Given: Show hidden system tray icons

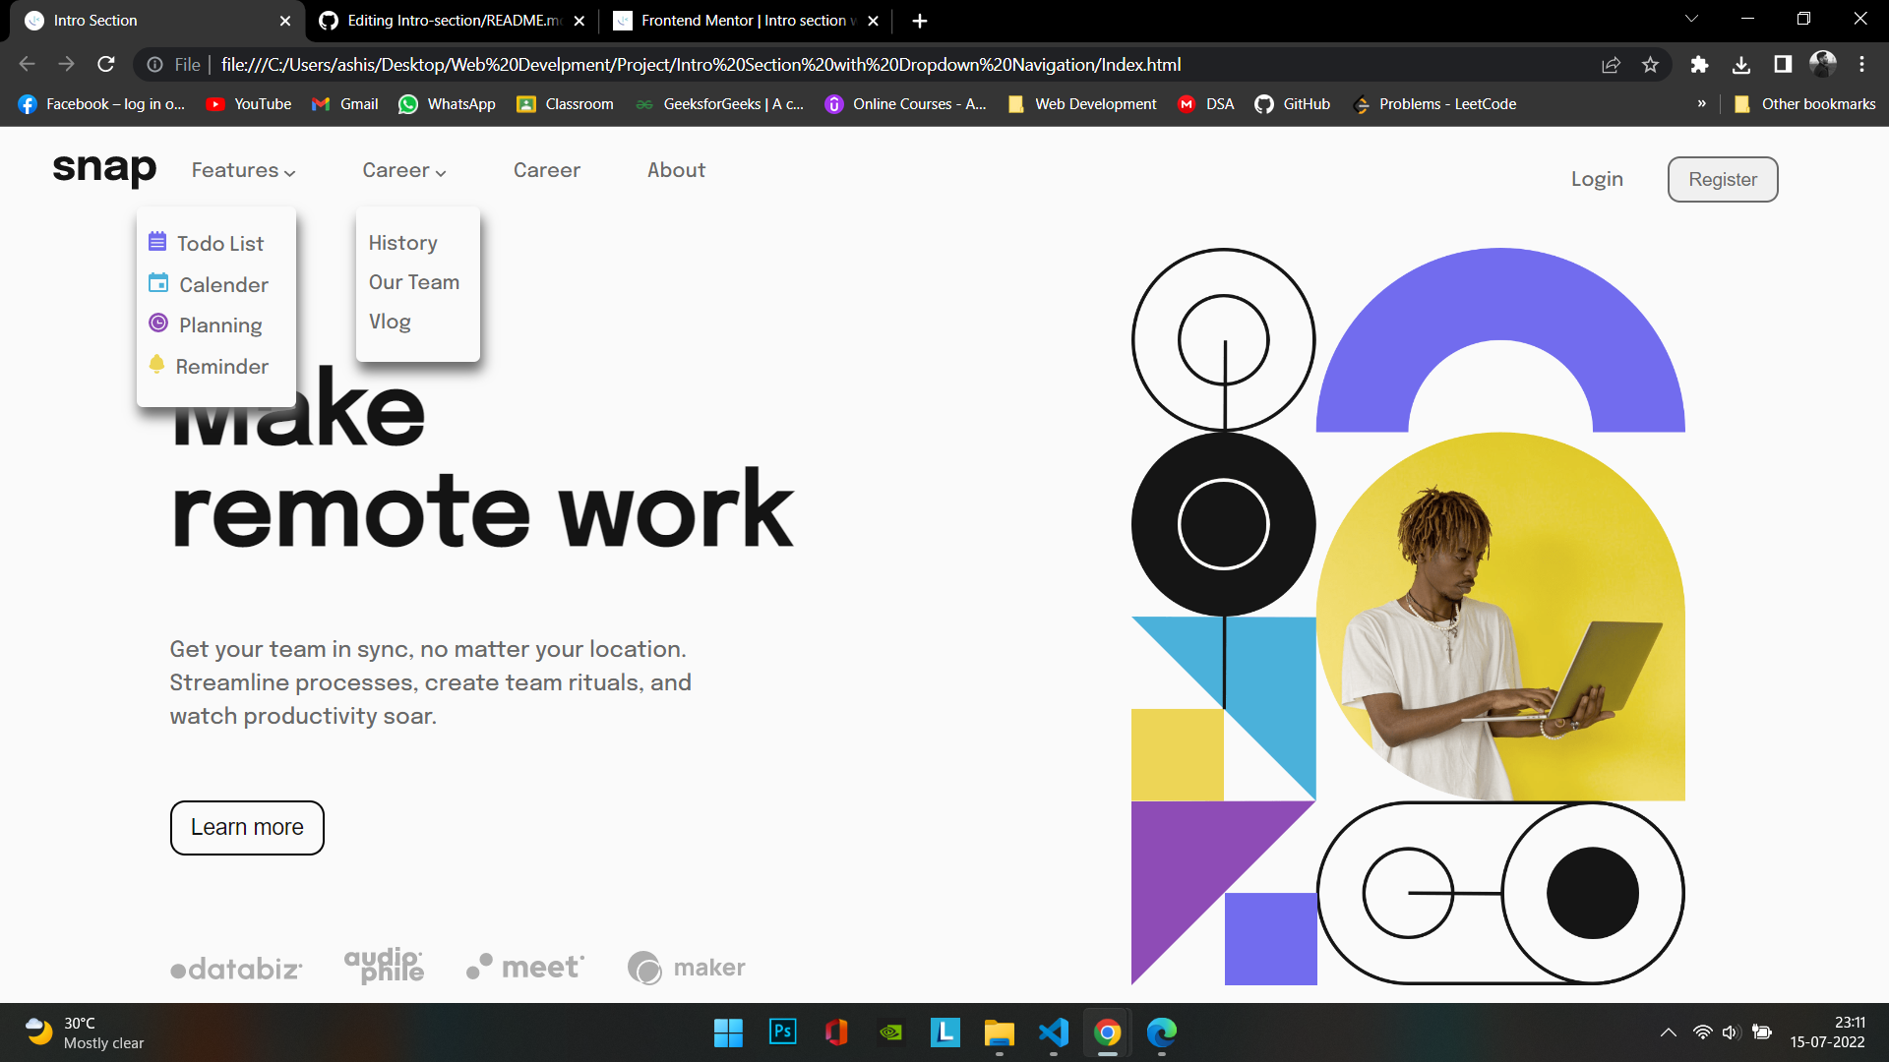Looking at the screenshot, I should 1668,1032.
